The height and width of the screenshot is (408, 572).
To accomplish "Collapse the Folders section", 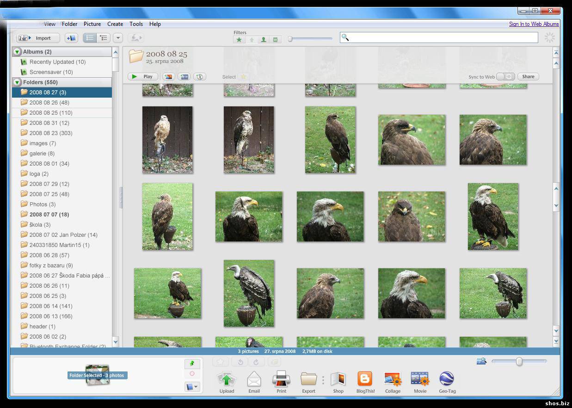I will point(17,82).
